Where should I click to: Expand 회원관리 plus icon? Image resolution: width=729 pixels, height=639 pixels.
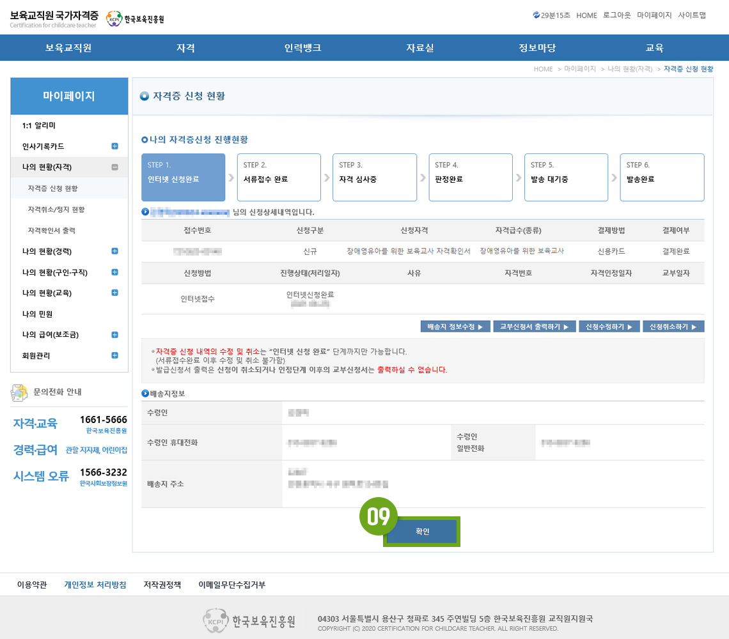(115, 355)
